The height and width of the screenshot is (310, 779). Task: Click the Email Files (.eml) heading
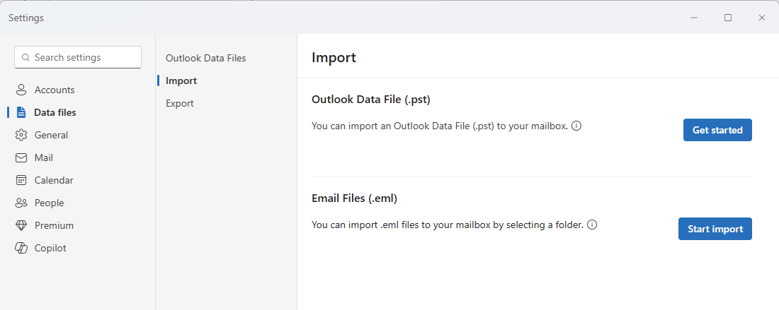tap(354, 198)
